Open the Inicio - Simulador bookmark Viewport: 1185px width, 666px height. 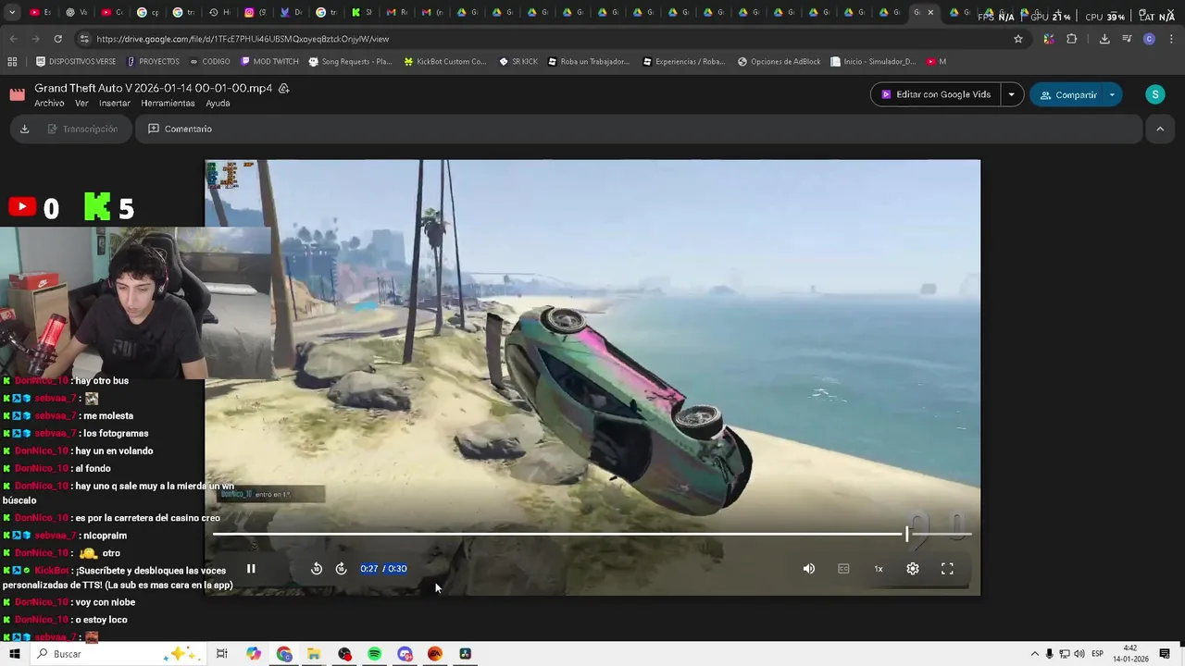(x=874, y=62)
